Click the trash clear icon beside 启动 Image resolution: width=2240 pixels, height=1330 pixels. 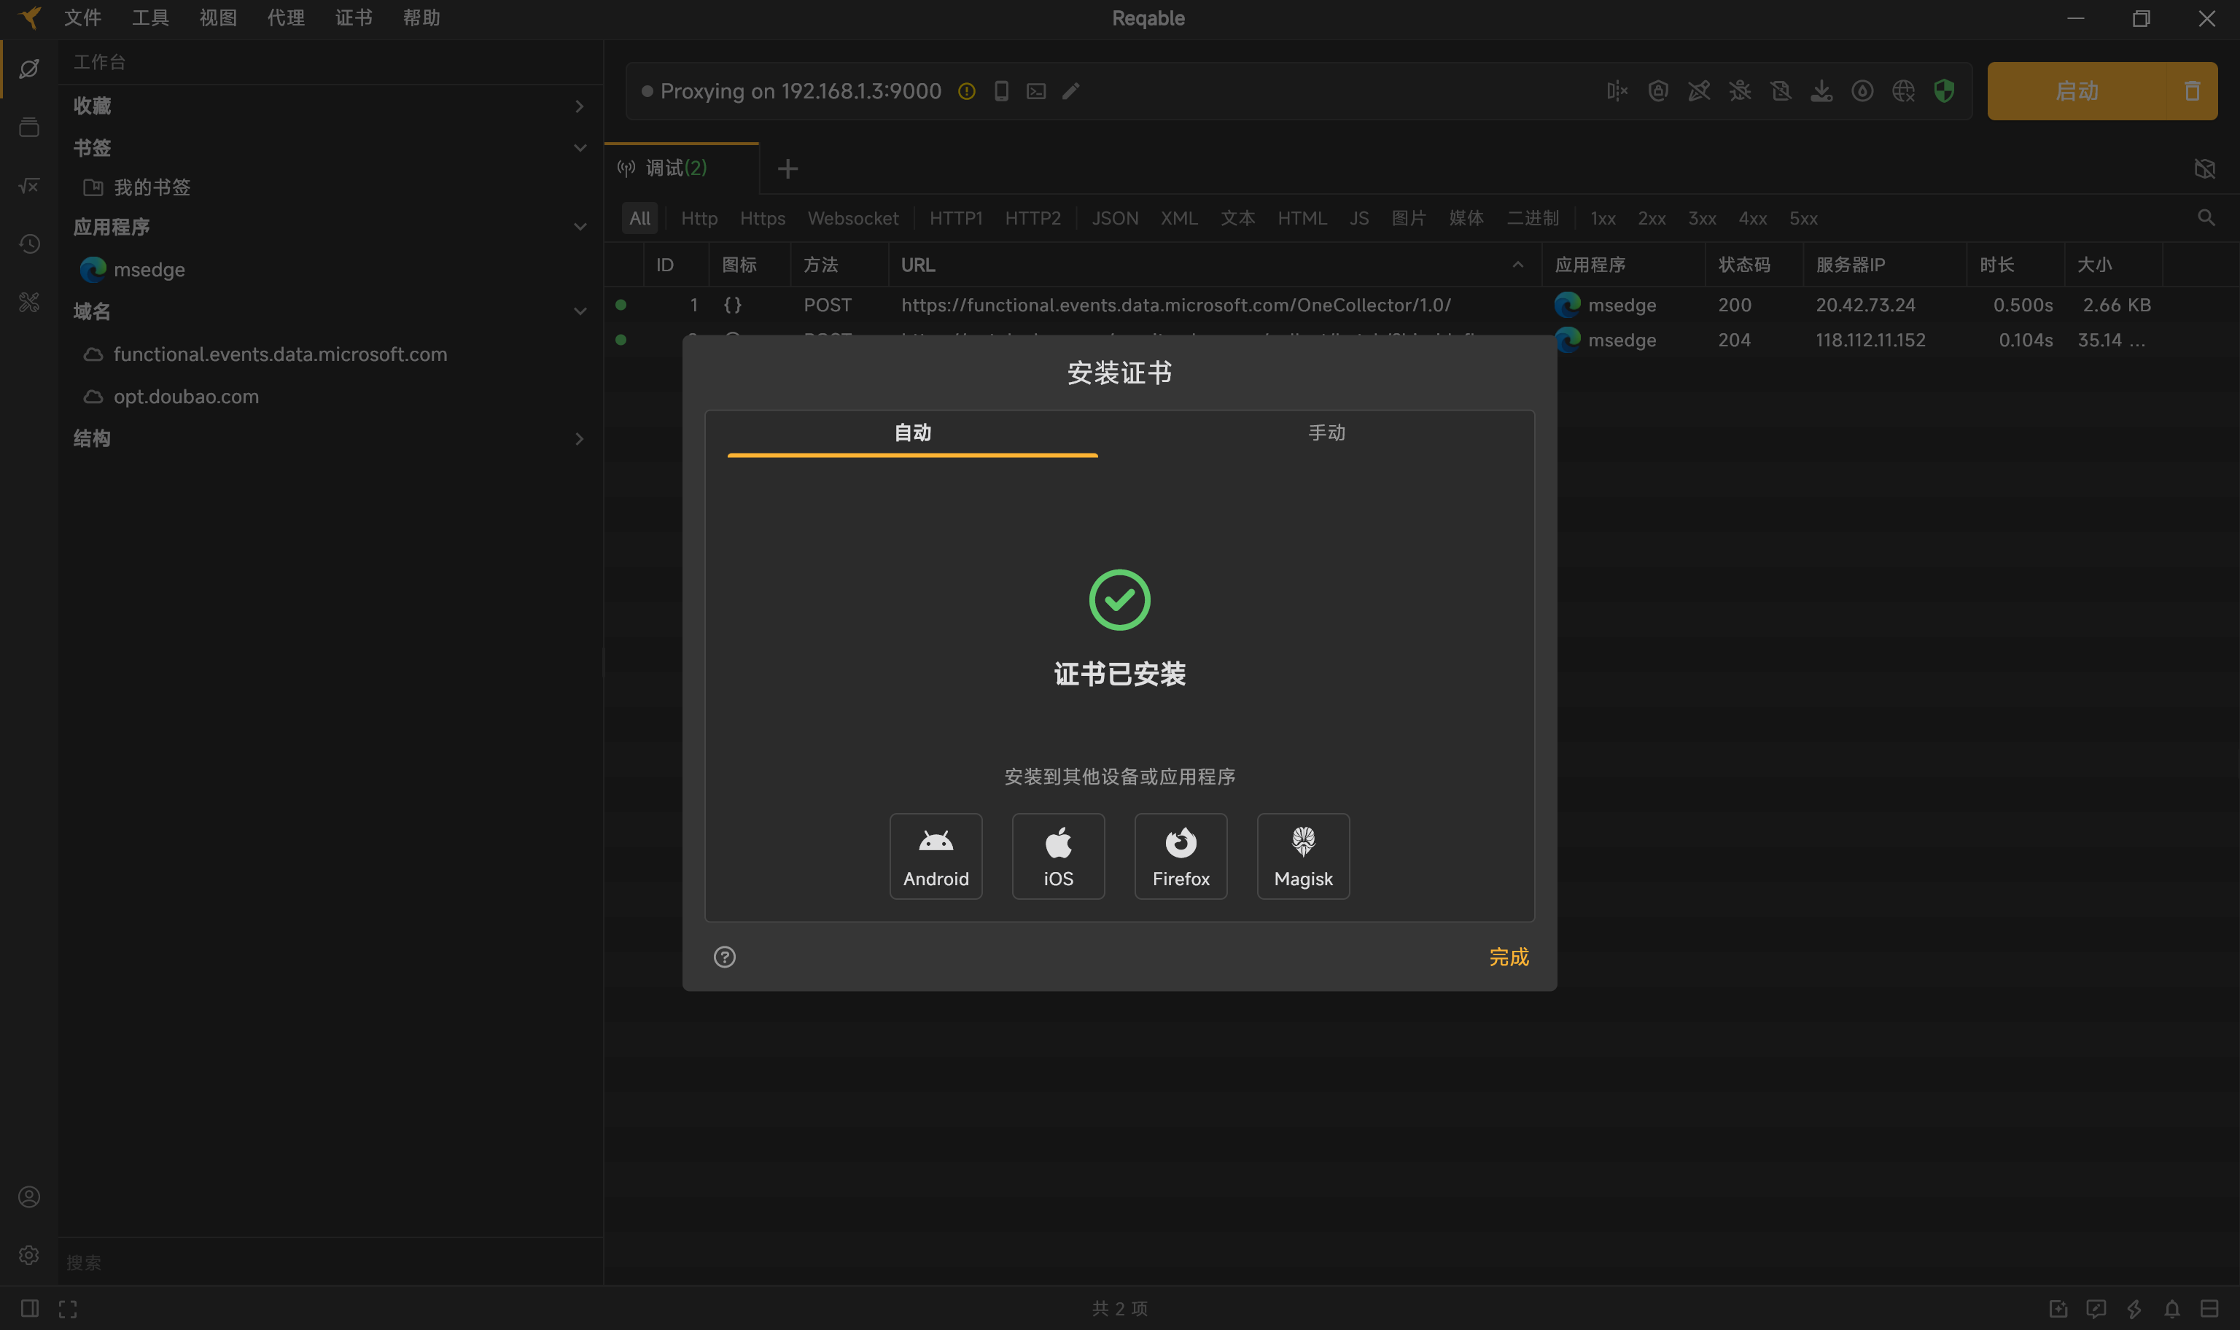pos(2192,90)
